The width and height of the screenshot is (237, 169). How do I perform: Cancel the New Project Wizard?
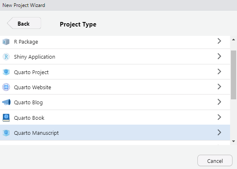tap(215, 160)
